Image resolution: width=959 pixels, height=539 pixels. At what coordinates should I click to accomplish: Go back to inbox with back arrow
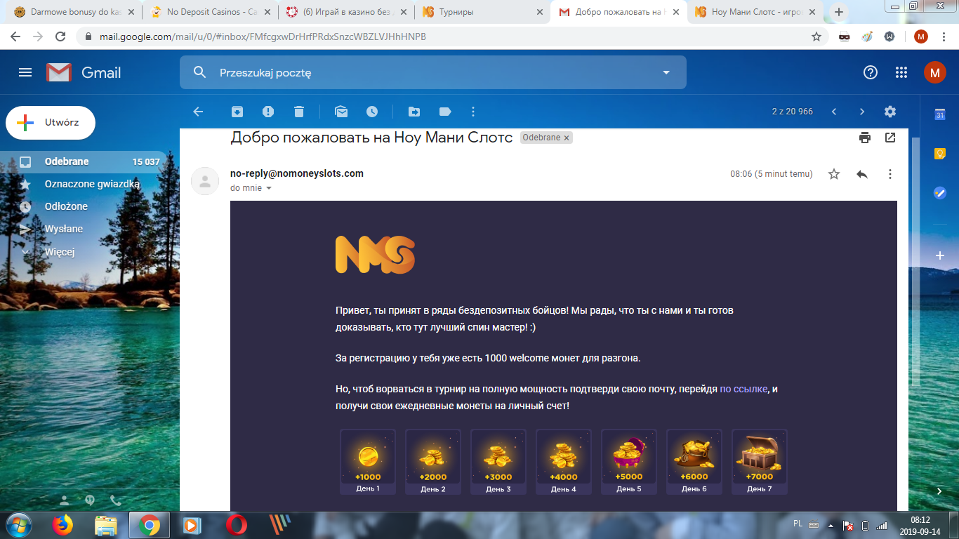(x=198, y=112)
